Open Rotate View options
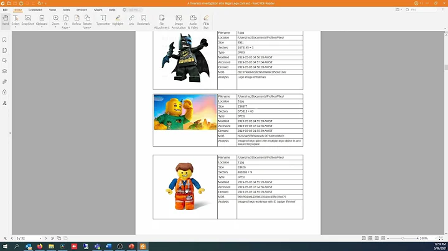Image resolution: width=448 pixels, height=251 pixels. [87, 22]
